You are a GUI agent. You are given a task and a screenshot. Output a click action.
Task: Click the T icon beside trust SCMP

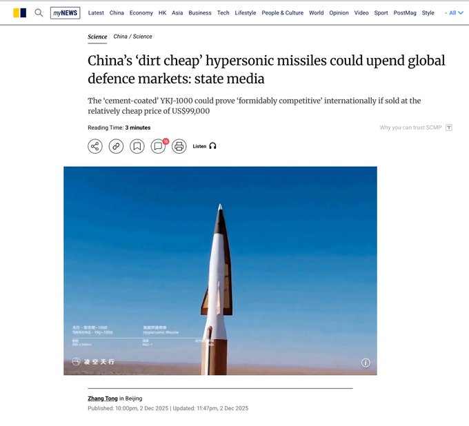449,128
